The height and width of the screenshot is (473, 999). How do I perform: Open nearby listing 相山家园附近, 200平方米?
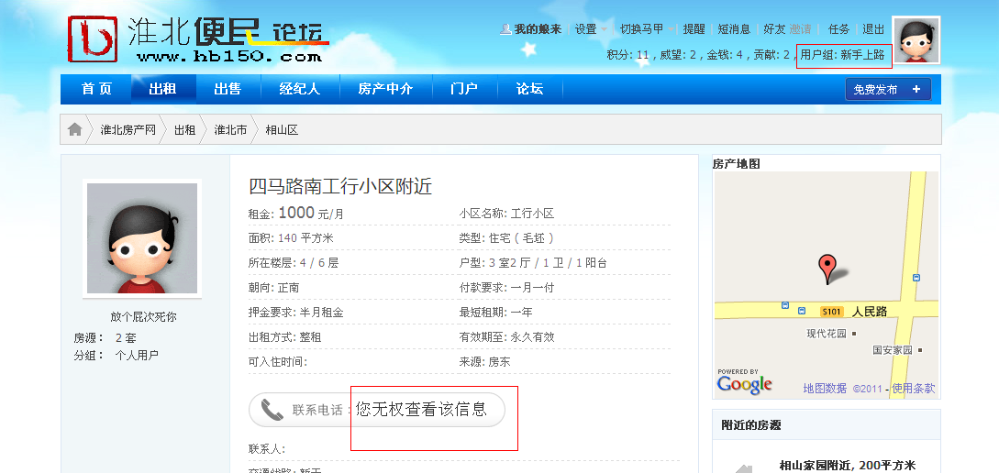[x=847, y=465]
